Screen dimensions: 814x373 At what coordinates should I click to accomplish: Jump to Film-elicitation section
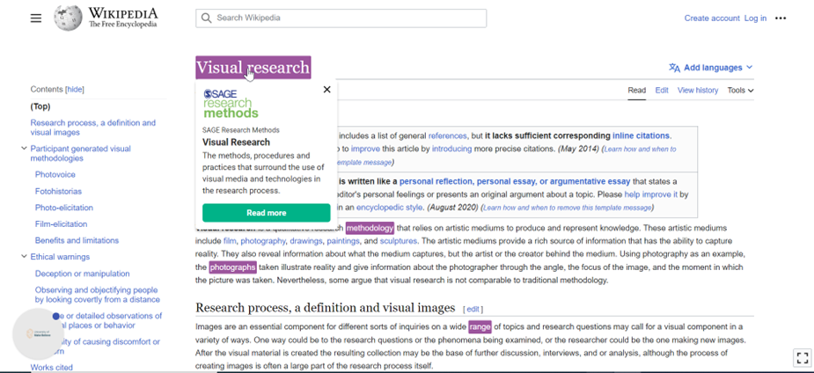(x=61, y=224)
